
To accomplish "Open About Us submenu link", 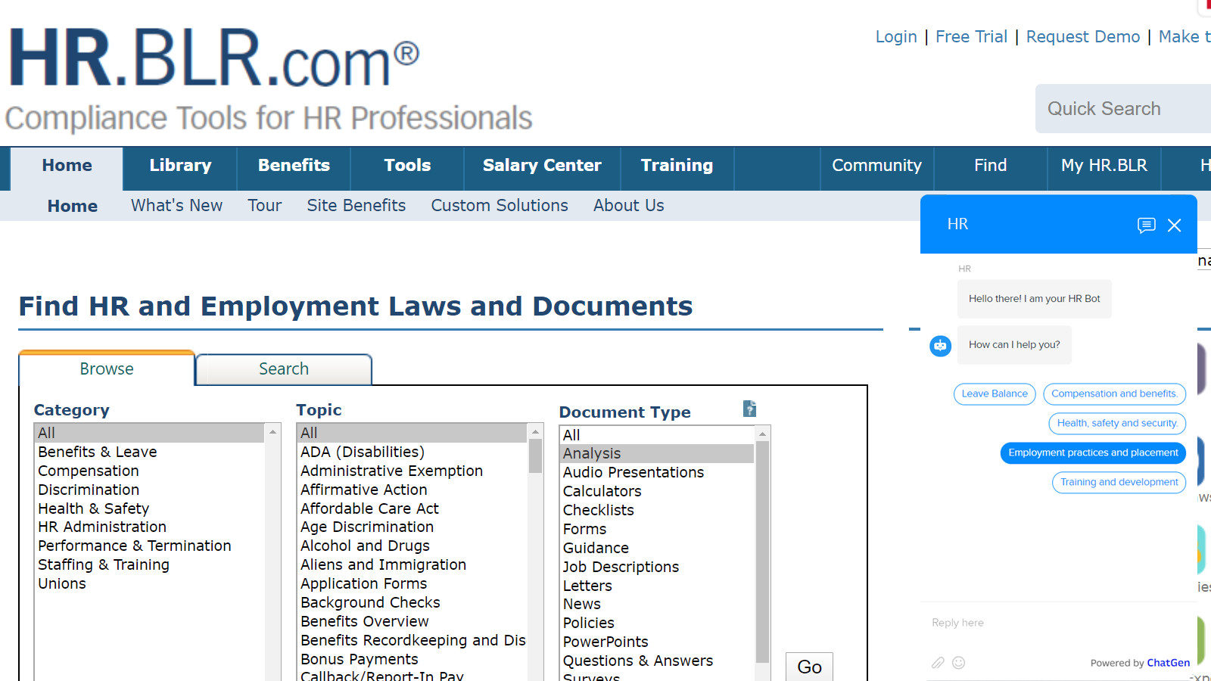I will click(628, 206).
